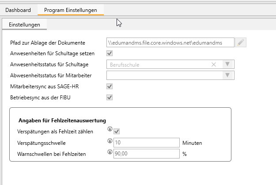The width and height of the screenshot is (276, 185).
Task: Toggle Verspätungen als Fehlzeit zählen checkbox
Action: (x=117, y=131)
